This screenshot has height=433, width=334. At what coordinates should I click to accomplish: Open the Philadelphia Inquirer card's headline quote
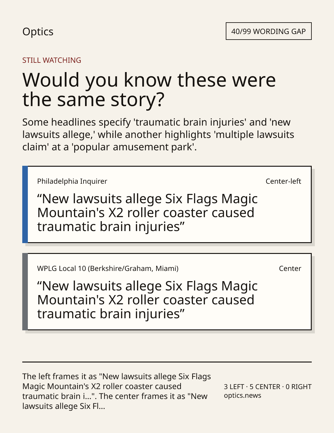click(x=147, y=212)
